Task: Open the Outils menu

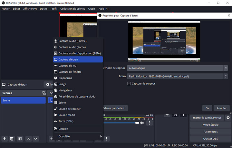Action: click(92, 9)
